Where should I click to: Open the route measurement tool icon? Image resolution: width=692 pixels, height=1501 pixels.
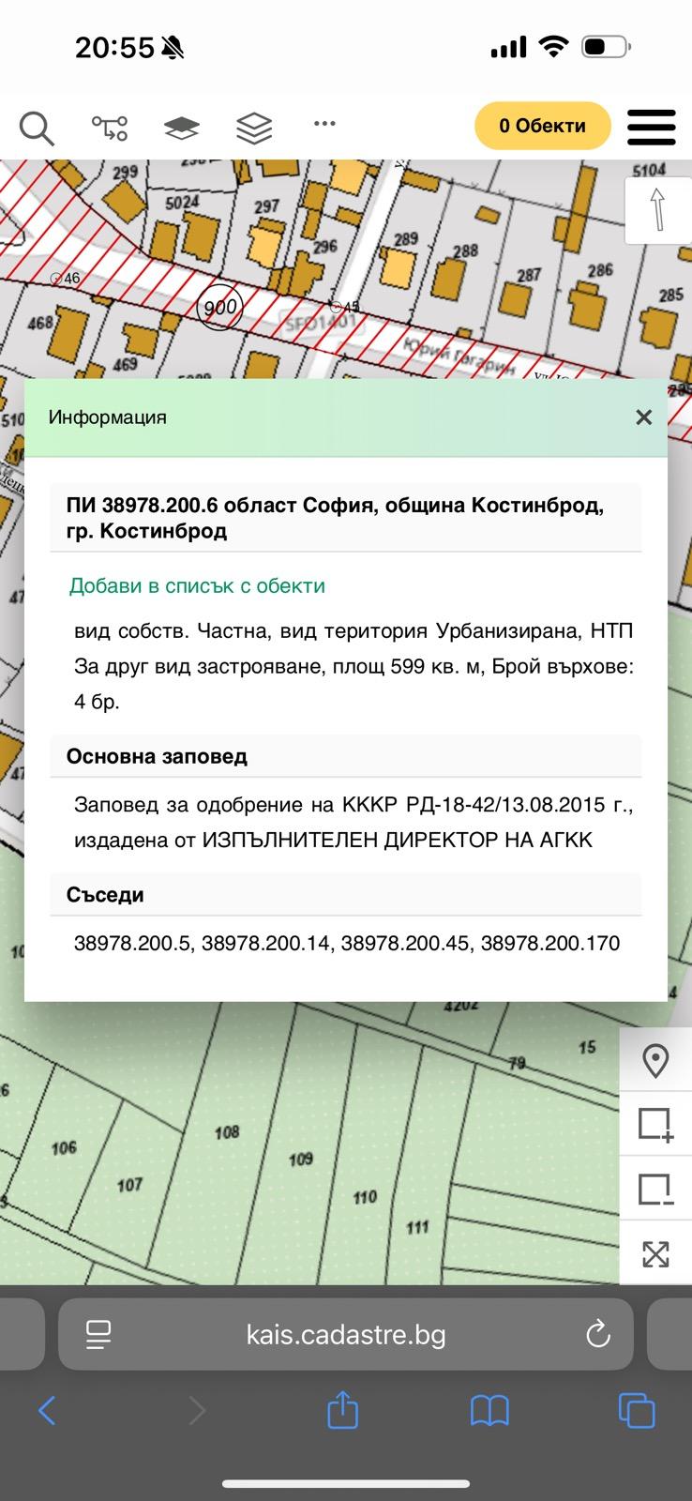[110, 128]
